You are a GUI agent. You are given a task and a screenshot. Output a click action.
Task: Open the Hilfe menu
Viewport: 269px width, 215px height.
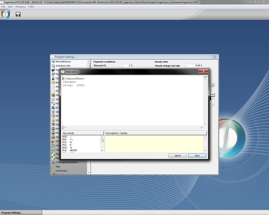[31, 7]
